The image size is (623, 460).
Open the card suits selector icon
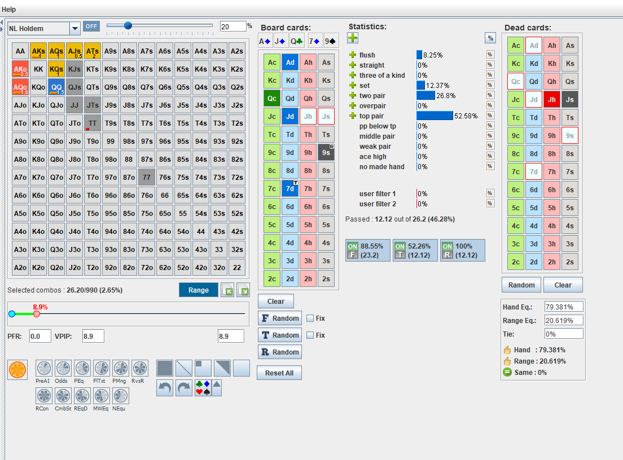(202, 388)
